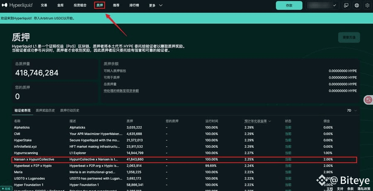Click the 2.90% commission cell for Meria
This screenshot has height=191, width=373.
[328, 172]
